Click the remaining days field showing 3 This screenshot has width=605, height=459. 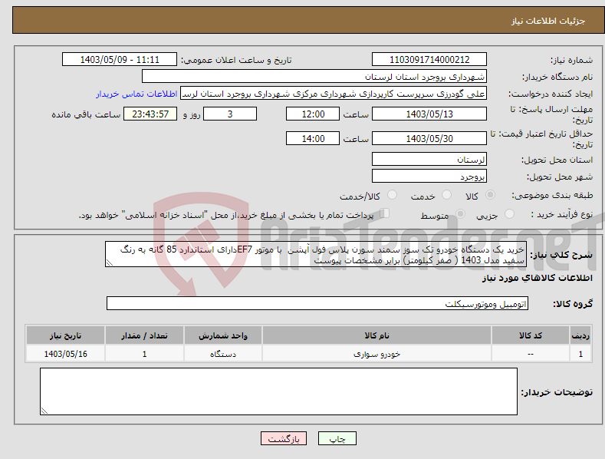coord(230,114)
